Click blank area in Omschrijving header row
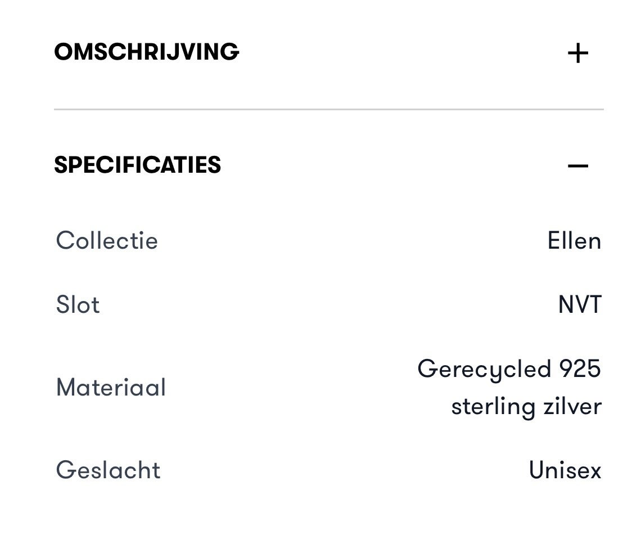The height and width of the screenshot is (539, 641). (403, 52)
